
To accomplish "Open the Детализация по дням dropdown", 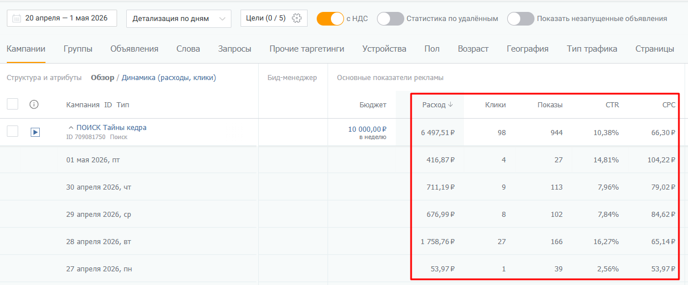I will coord(179,18).
